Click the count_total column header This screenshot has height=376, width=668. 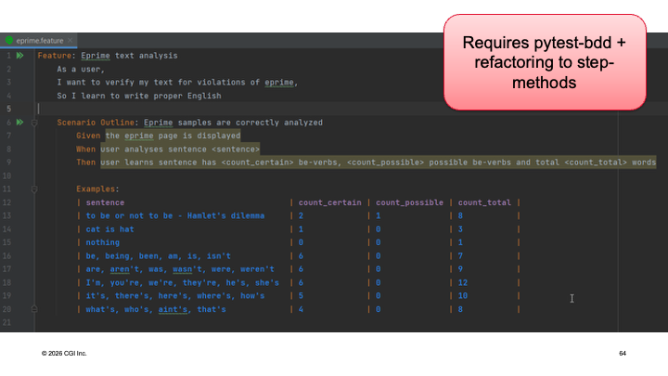point(484,202)
